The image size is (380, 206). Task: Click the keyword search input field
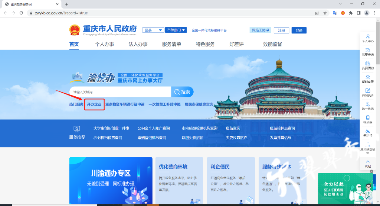(120, 92)
